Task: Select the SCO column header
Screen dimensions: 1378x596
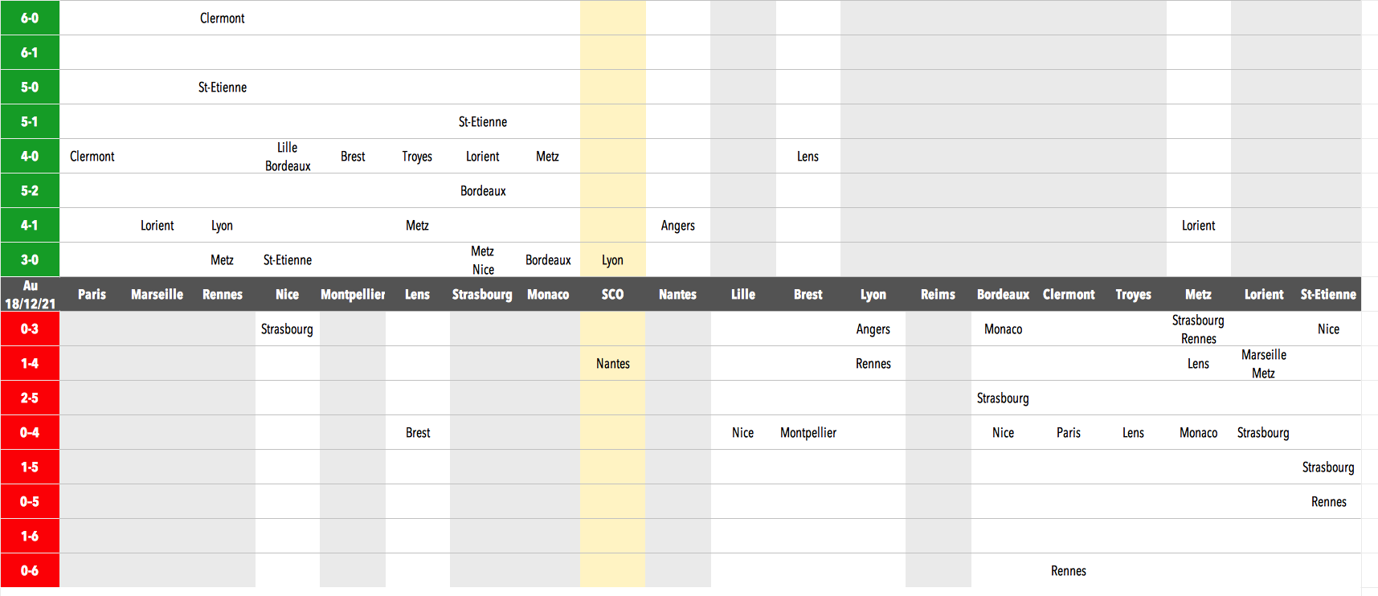Action: (x=612, y=294)
